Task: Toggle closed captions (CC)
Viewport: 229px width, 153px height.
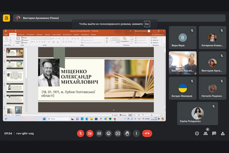Action: (x=99, y=133)
